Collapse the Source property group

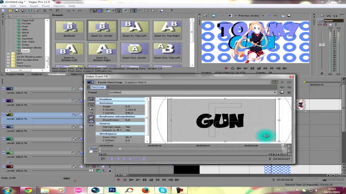pyautogui.click(x=97, y=123)
